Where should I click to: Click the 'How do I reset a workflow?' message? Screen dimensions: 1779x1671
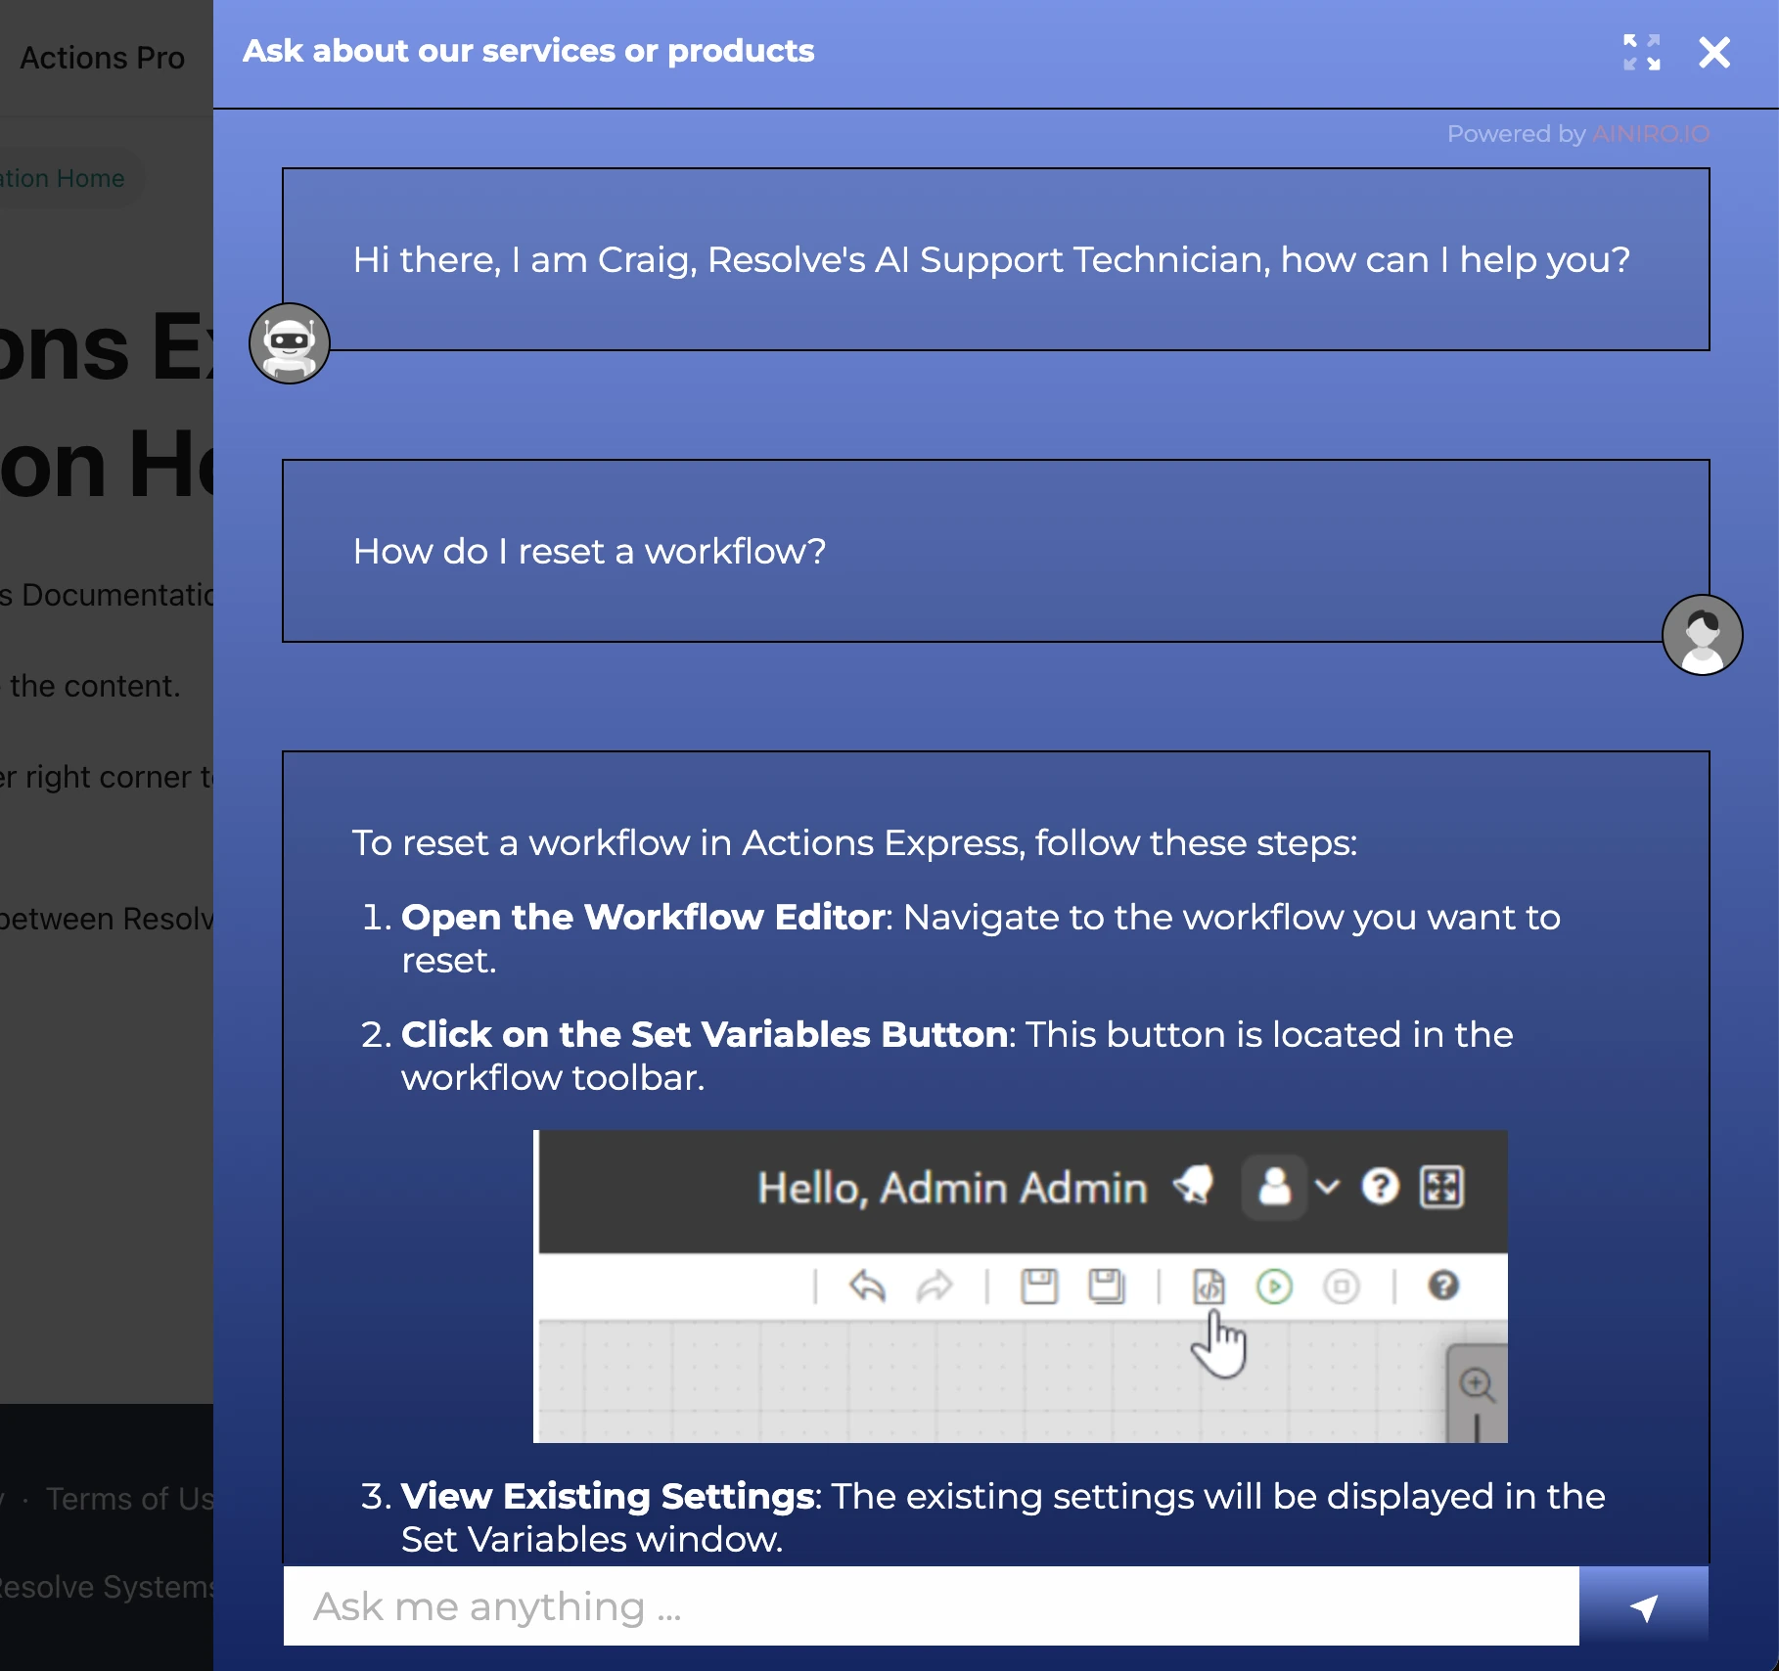[x=996, y=551]
